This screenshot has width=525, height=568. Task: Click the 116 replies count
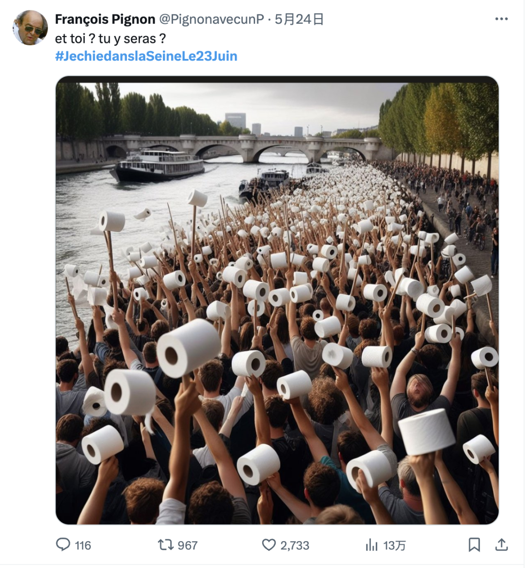point(83,546)
